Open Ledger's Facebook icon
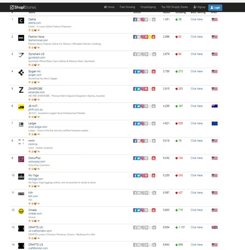Image resolution: width=245 pixels, height=250 pixels. [135, 123]
